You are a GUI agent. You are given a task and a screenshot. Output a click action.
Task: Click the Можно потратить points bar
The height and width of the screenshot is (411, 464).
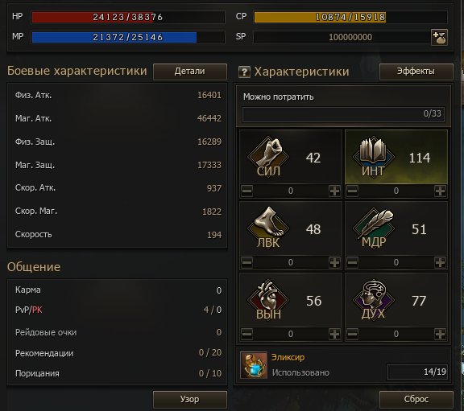pos(343,114)
